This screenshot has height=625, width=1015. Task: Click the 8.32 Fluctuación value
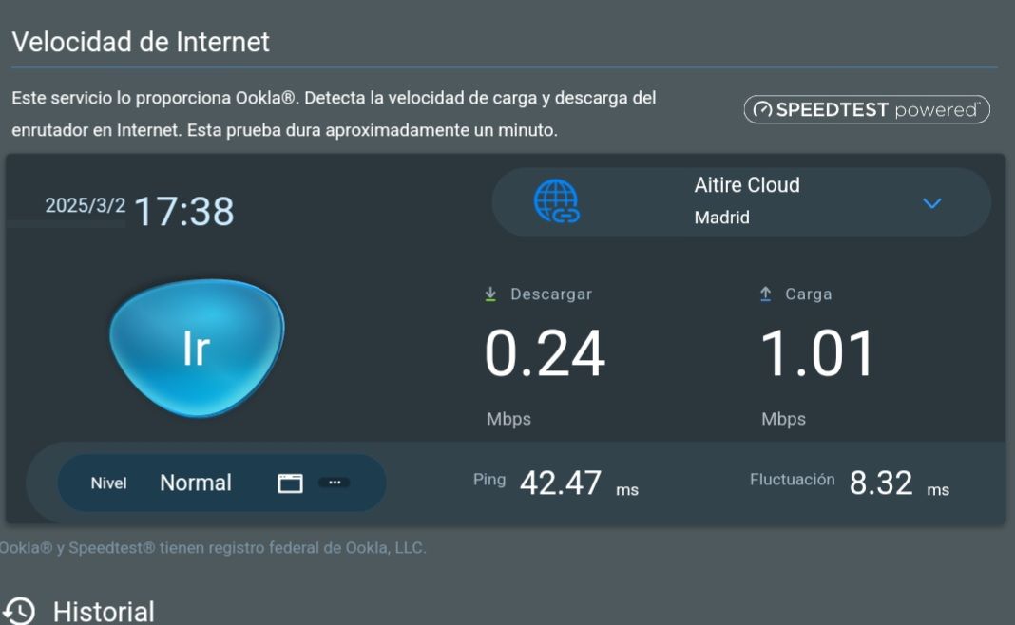point(881,483)
